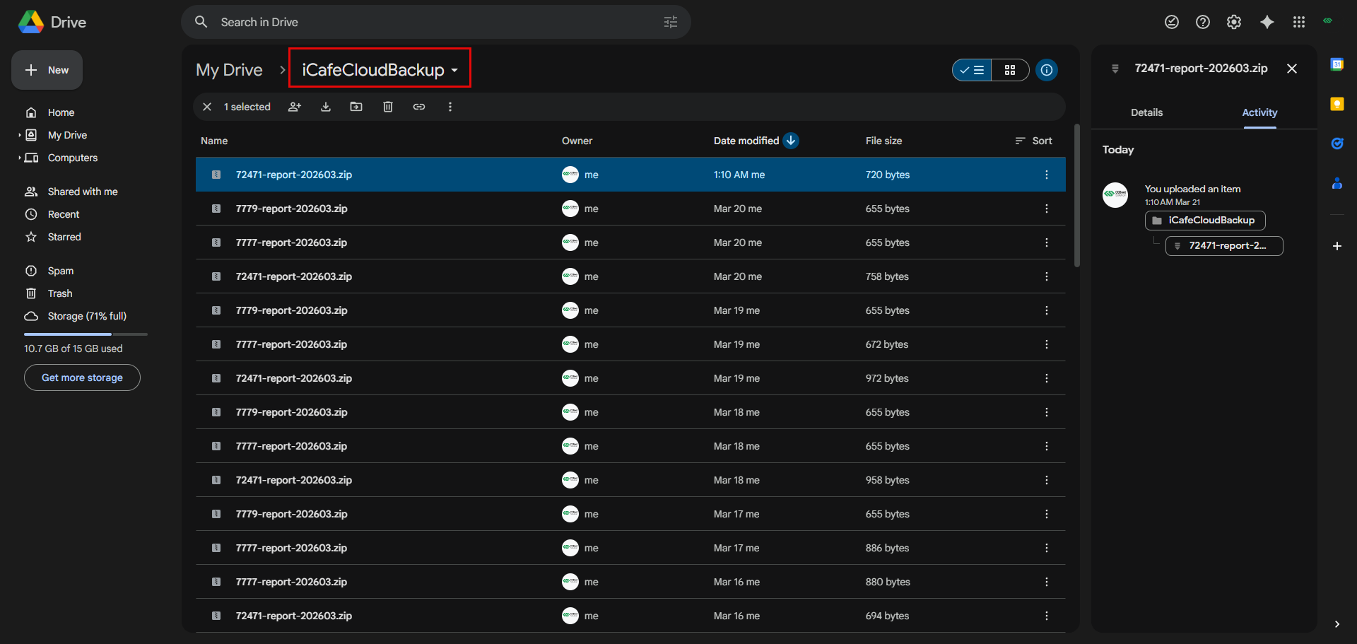
Task: Move the selected file to trash
Action: [388, 107]
